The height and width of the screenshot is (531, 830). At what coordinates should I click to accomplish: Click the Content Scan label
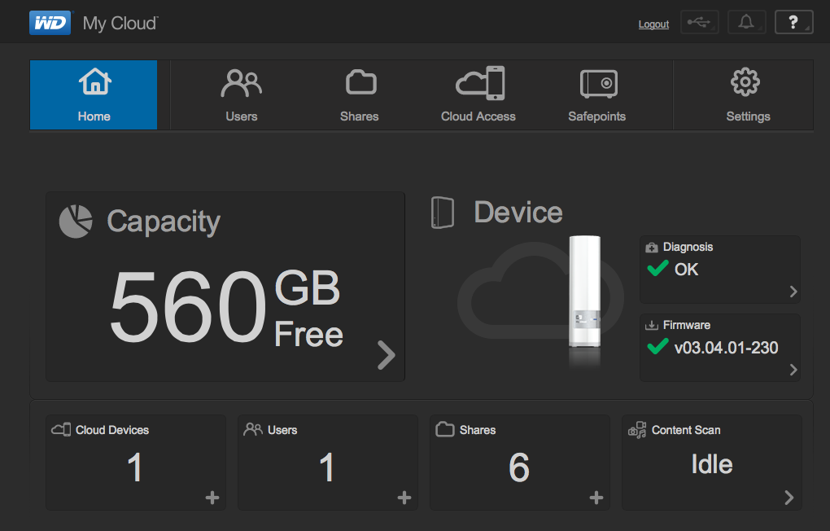(686, 430)
